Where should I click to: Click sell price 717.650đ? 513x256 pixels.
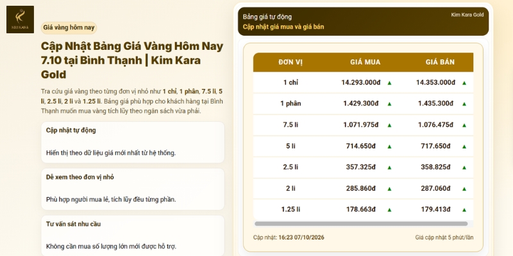click(435, 146)
